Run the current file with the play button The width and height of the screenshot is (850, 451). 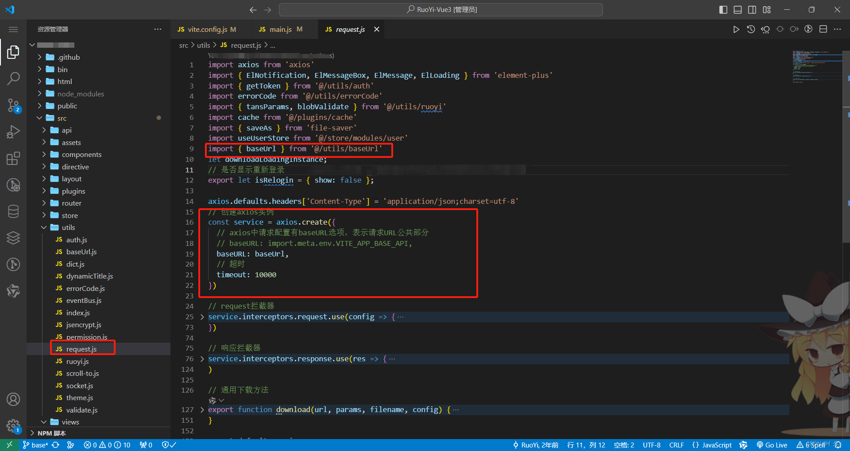736,29
